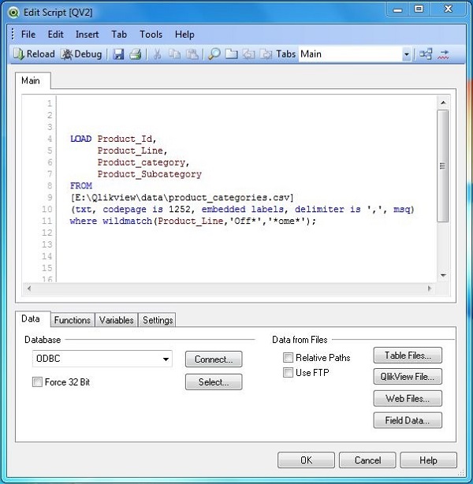473x484 pixels.
Task: Move the tab left with promote icon
Action: [x=248, y=54]
